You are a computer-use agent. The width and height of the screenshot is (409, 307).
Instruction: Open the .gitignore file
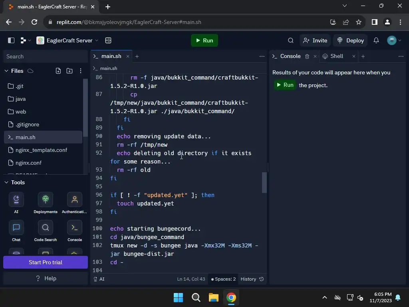(x=43, y=125)
